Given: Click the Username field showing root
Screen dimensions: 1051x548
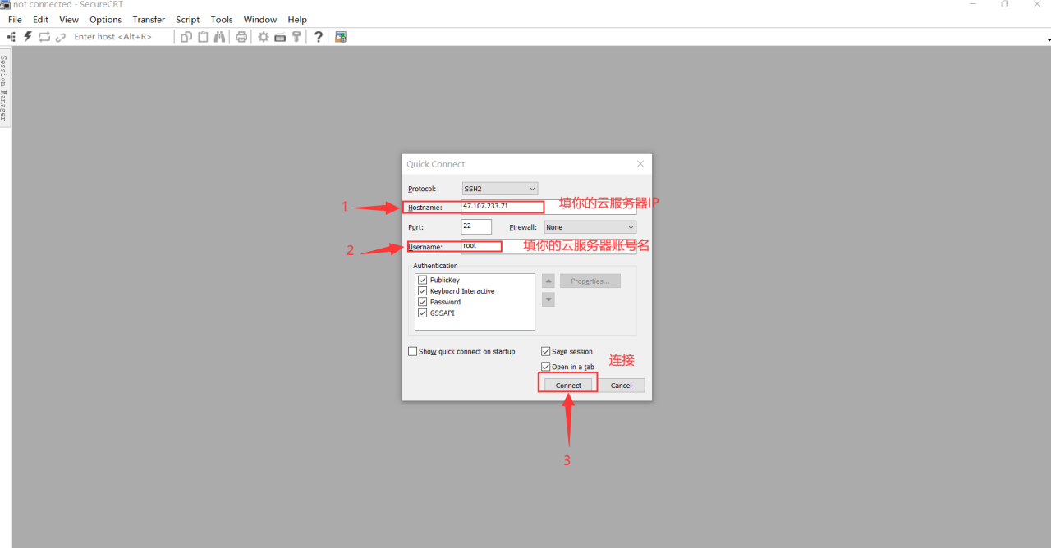Looking at the screenshot, I should 548,246.
